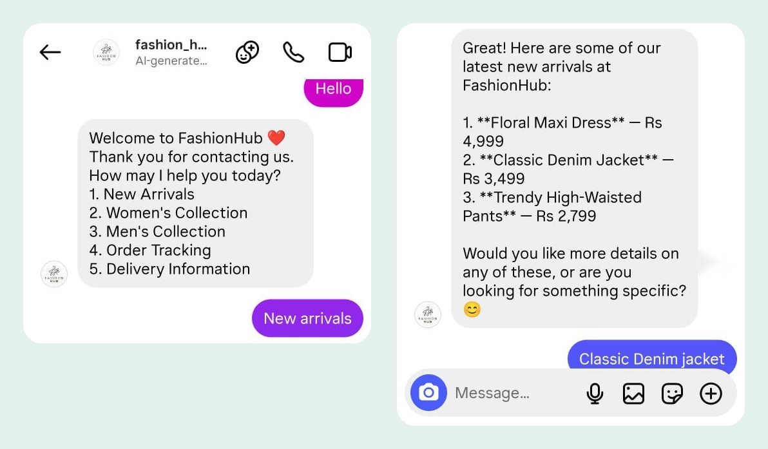This screenshot has width=768, height=449.
Task: Open the sticker picker icon
Action: pyautogui.click(x=672, y=393)
